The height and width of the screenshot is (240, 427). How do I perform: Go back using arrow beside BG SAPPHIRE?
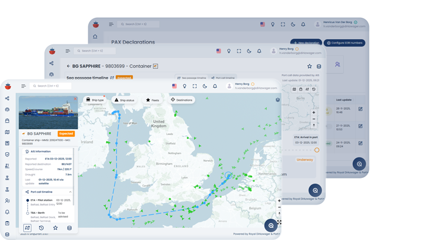coord(68,66)
